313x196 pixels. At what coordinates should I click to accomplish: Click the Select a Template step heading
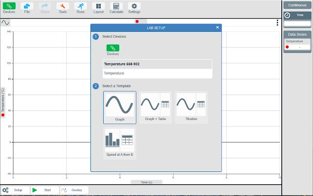click(x=116, y=86)
